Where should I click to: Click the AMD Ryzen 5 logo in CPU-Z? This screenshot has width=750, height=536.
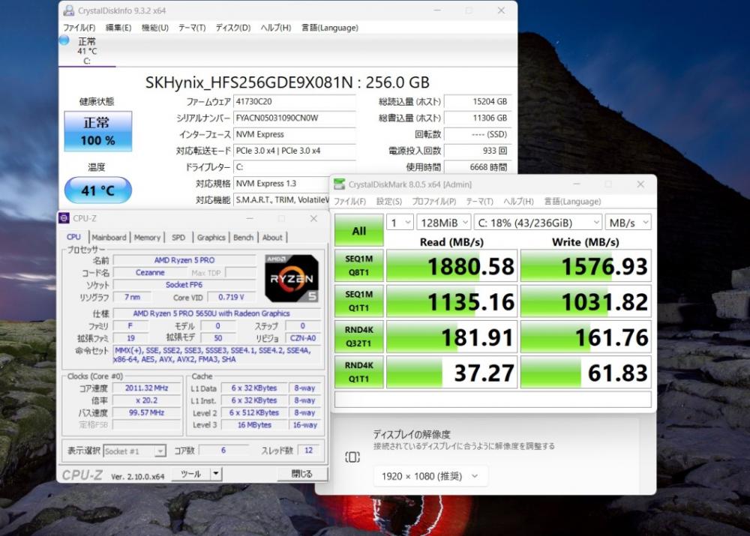click(292, 278)
